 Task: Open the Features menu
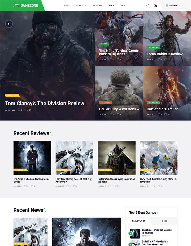pos(81,5)
